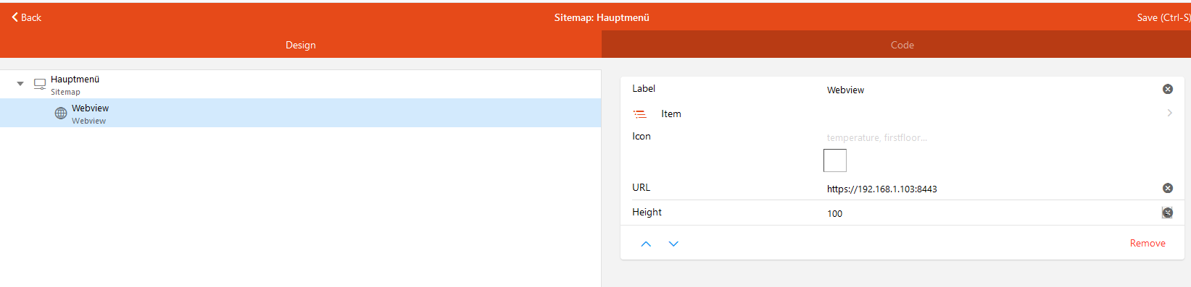This screenshot has width=1191, height=287.
Task: Click into the Icon input field
Action: (991, 137)
